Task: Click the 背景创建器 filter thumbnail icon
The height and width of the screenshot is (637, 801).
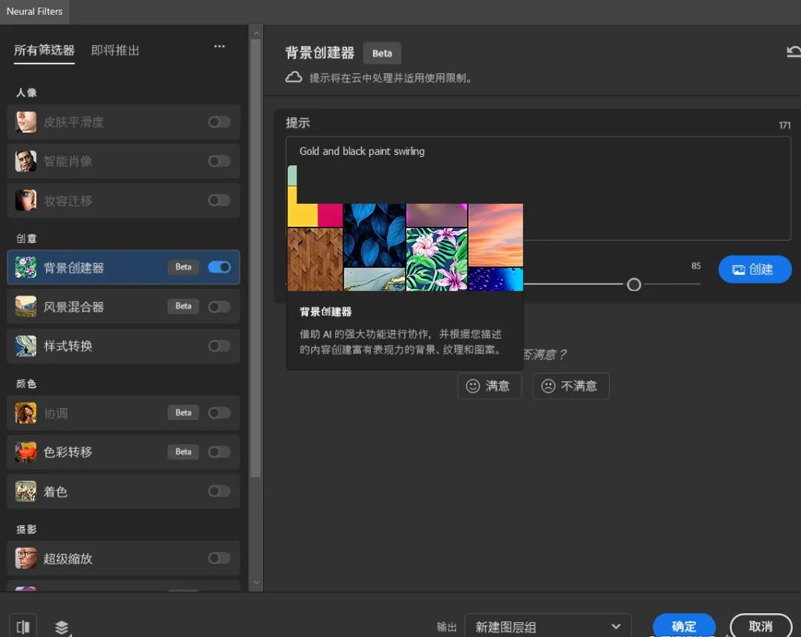Action: 25,267
